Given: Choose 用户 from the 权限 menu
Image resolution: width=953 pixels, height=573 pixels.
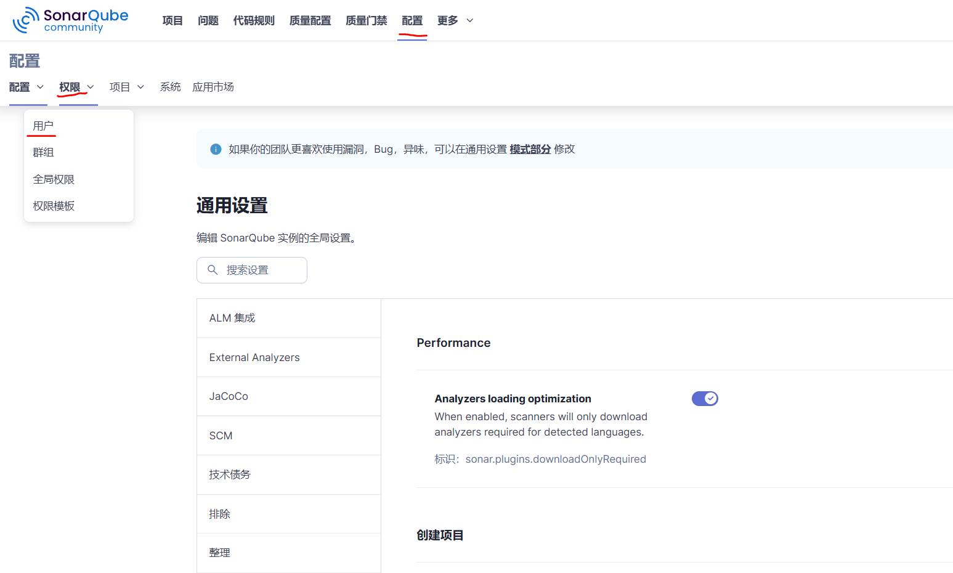Looking at the screenshot, I should [x=79, y=126].
